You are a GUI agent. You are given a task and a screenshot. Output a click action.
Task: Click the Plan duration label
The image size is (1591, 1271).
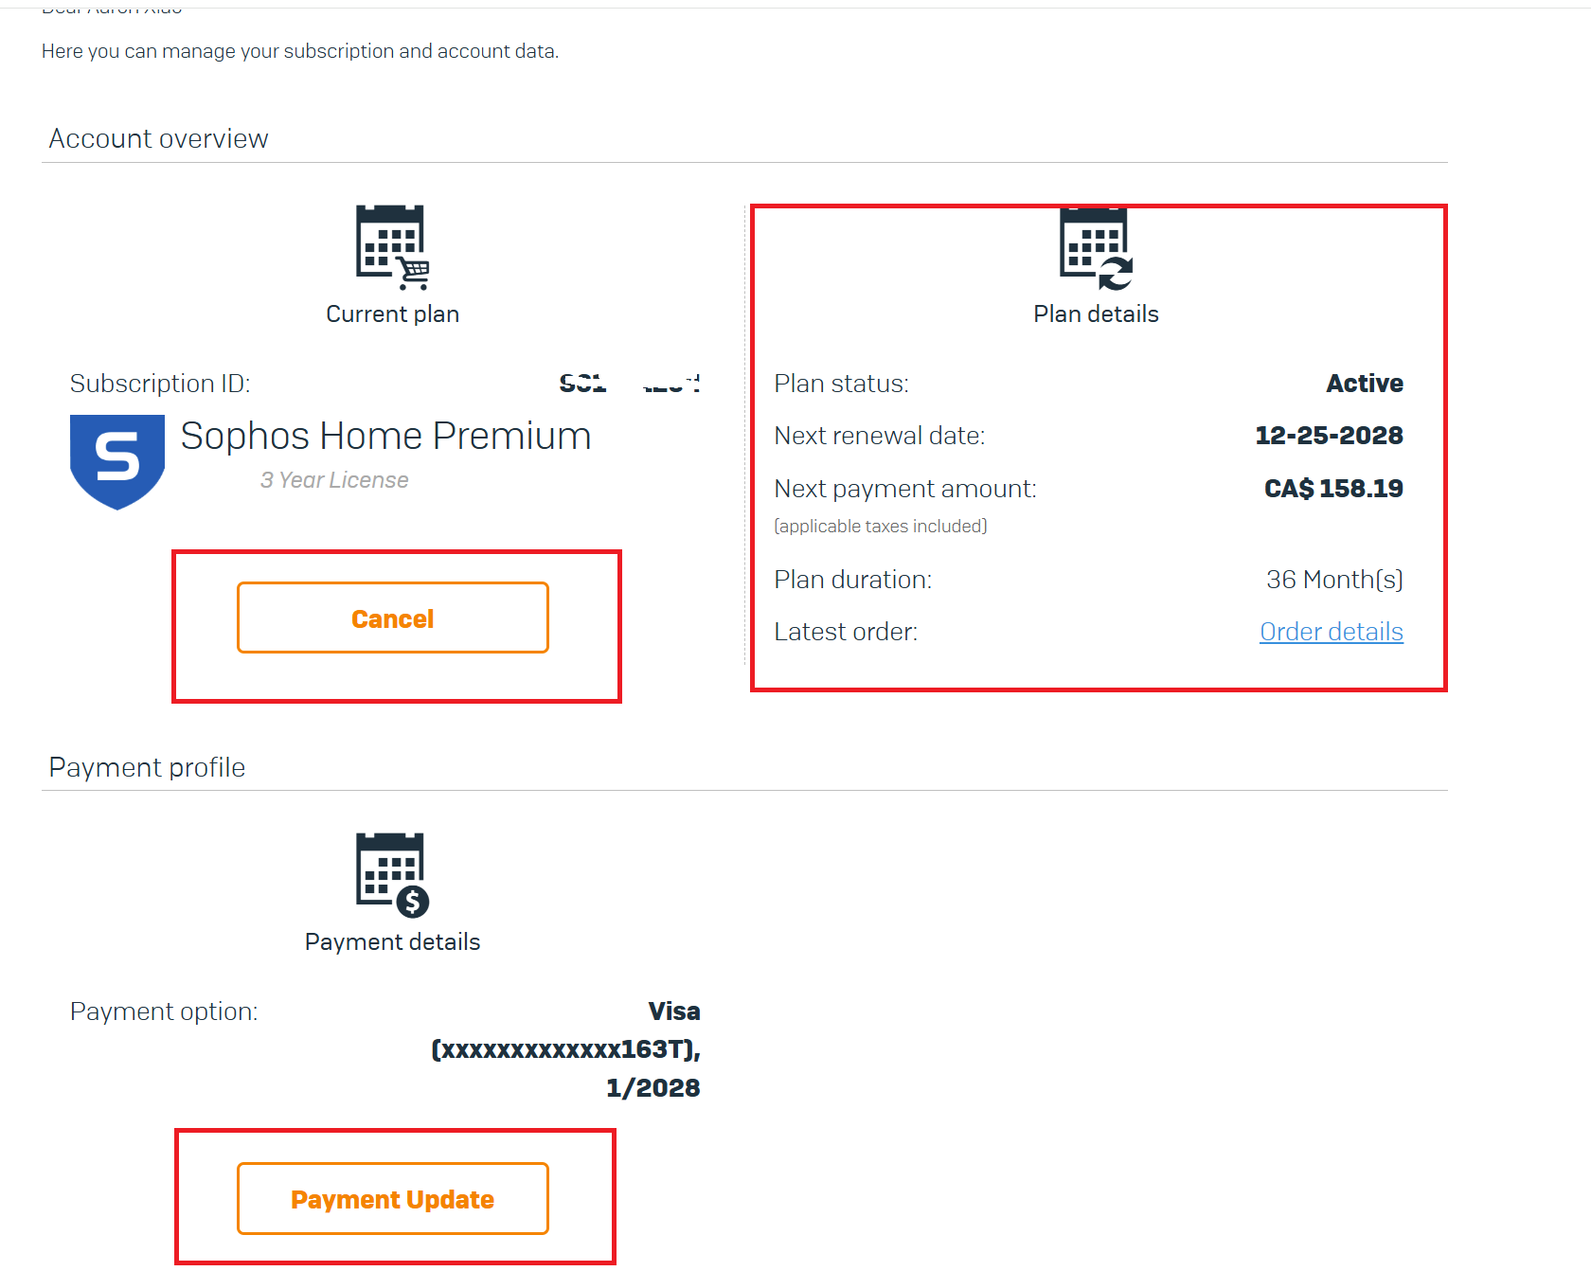coord(852,580)
